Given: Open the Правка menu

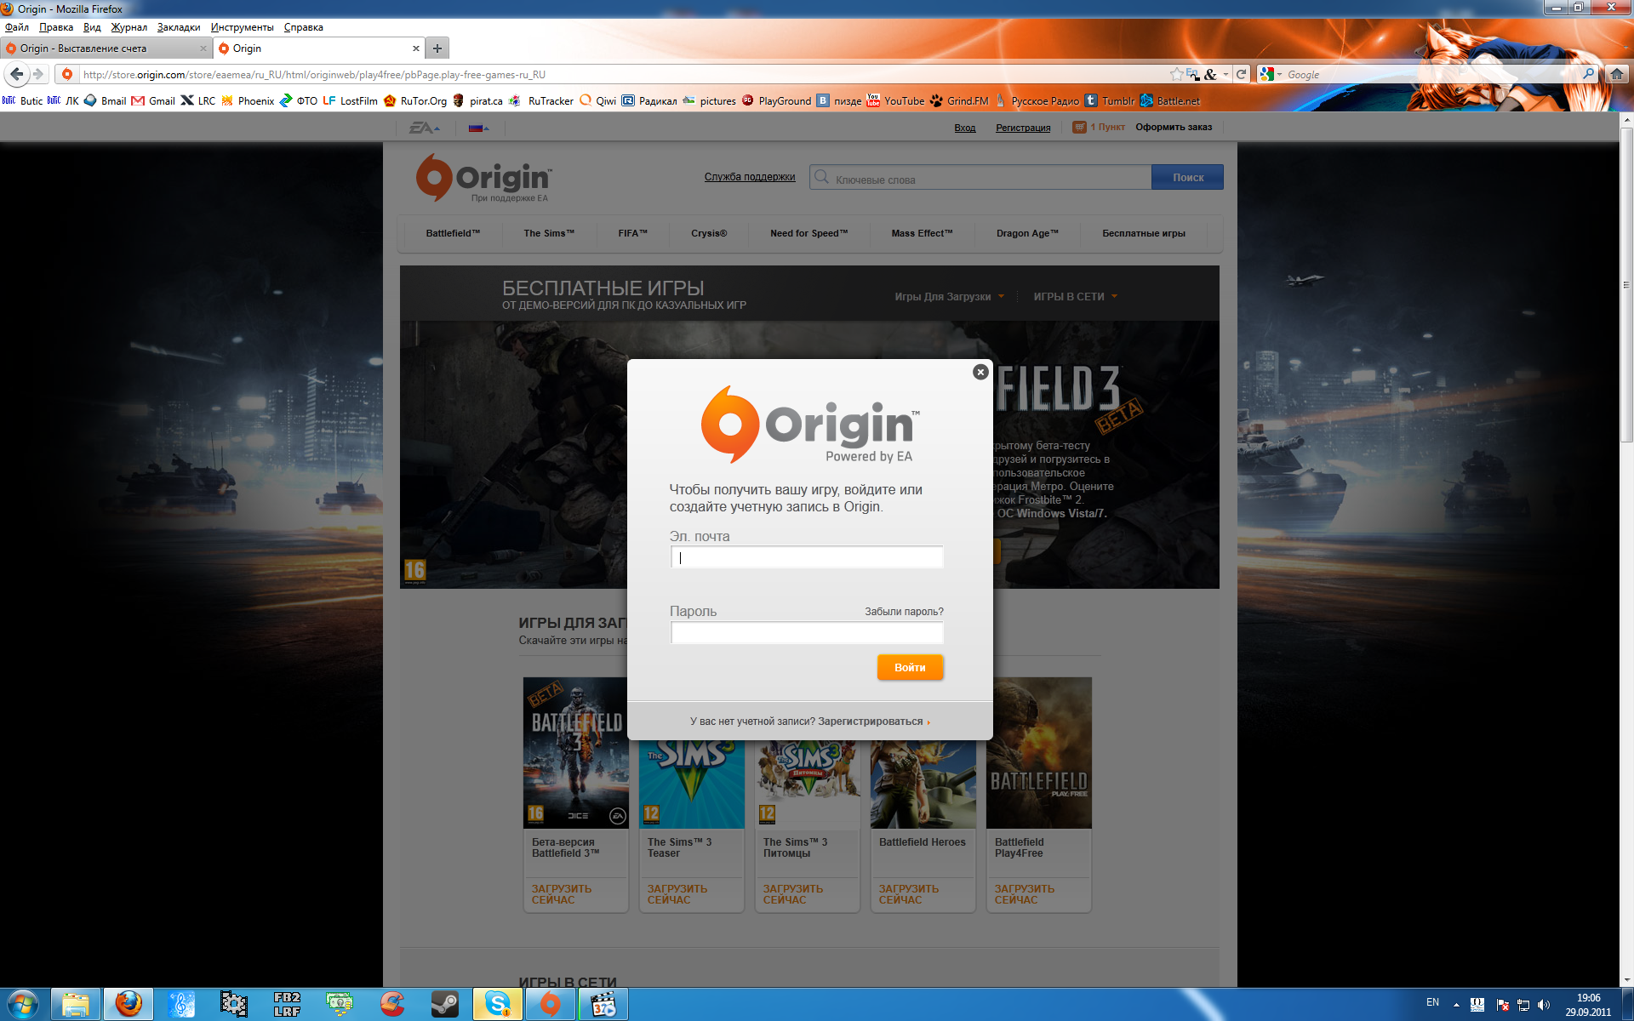Looking at the screenshot, I should (x=56, y=27).
